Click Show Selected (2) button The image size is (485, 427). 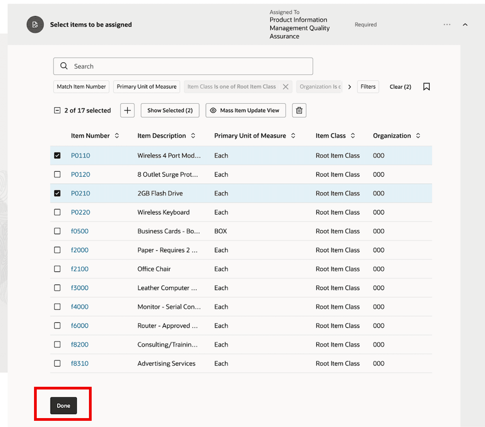170,110
